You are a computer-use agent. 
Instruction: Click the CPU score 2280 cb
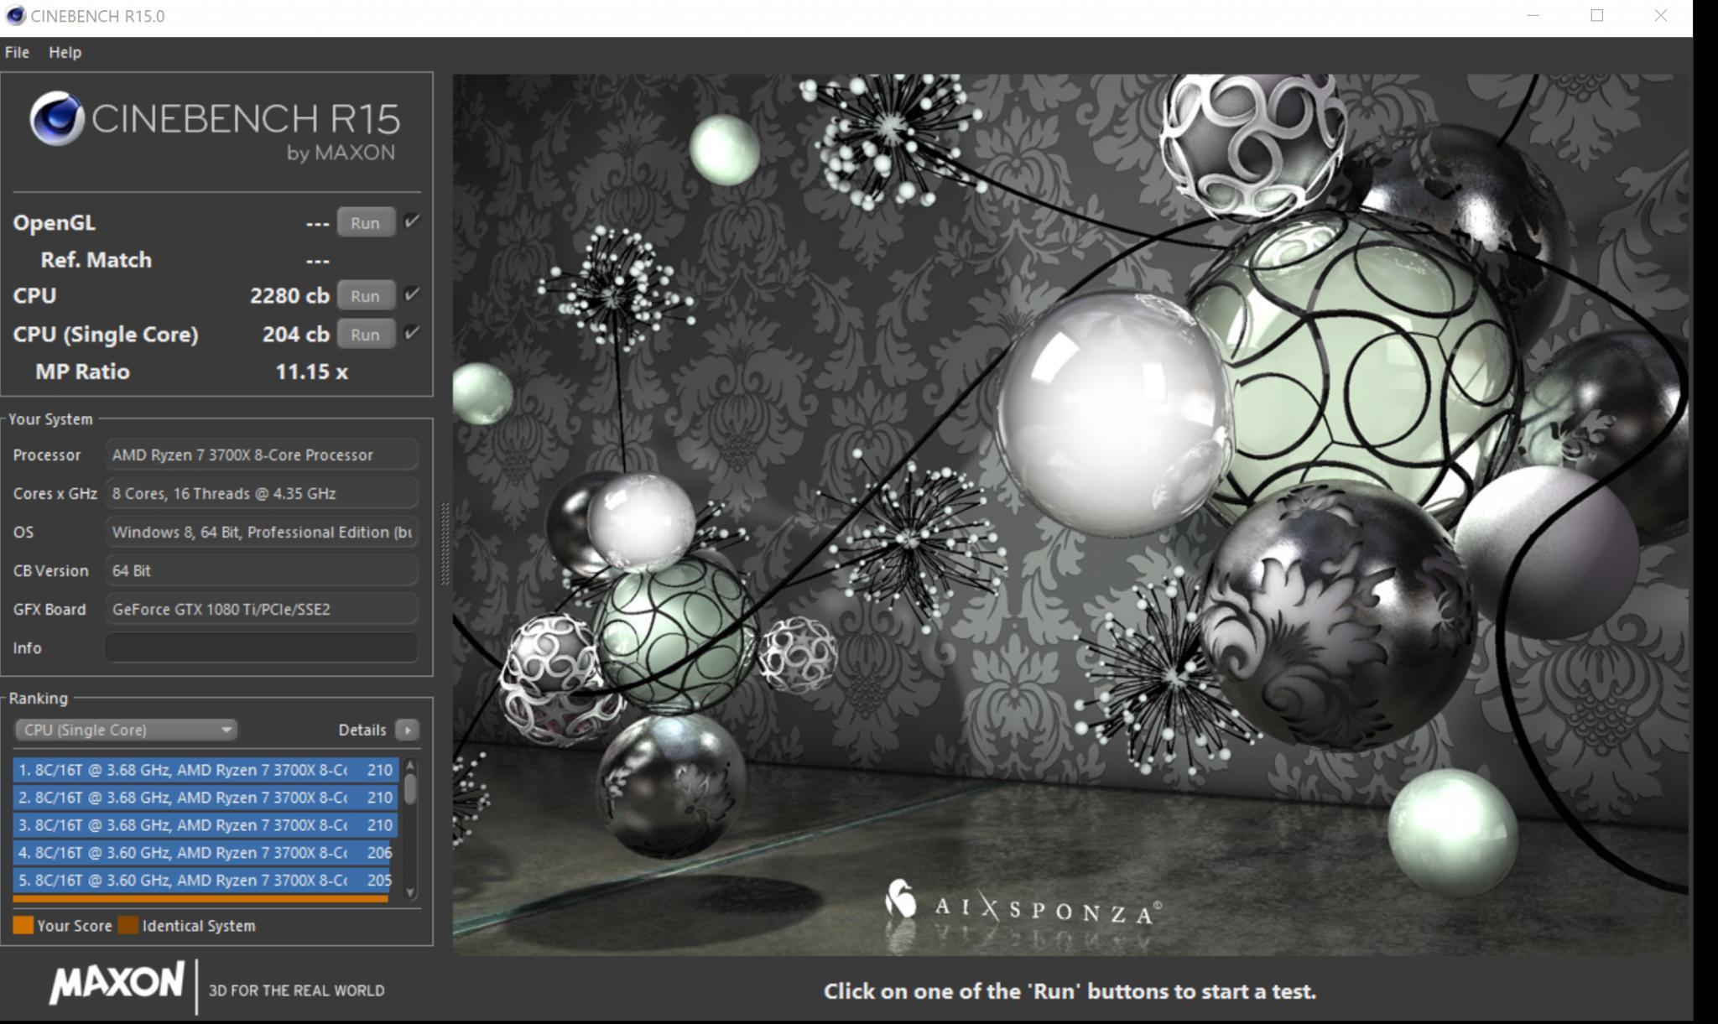coord(289,296)
